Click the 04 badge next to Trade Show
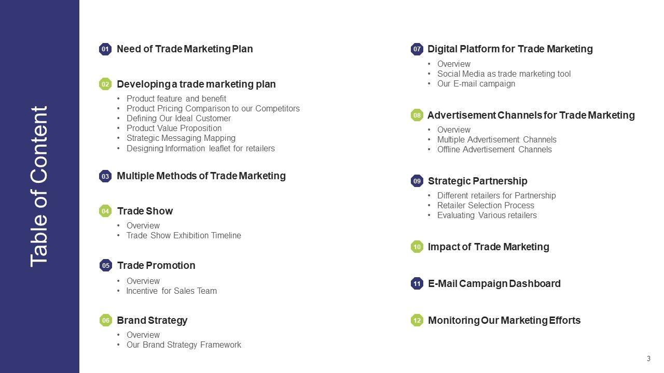The height and width of the screenshot is (373, 664). tap(105, 211)
